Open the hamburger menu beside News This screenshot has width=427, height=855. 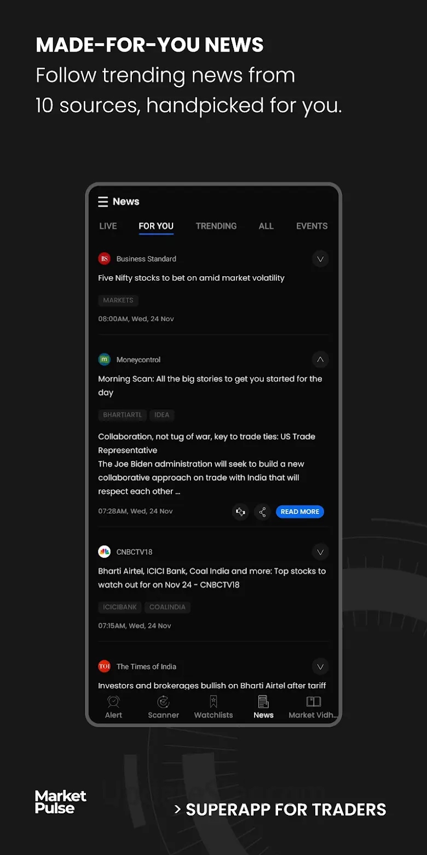[103, 202]
